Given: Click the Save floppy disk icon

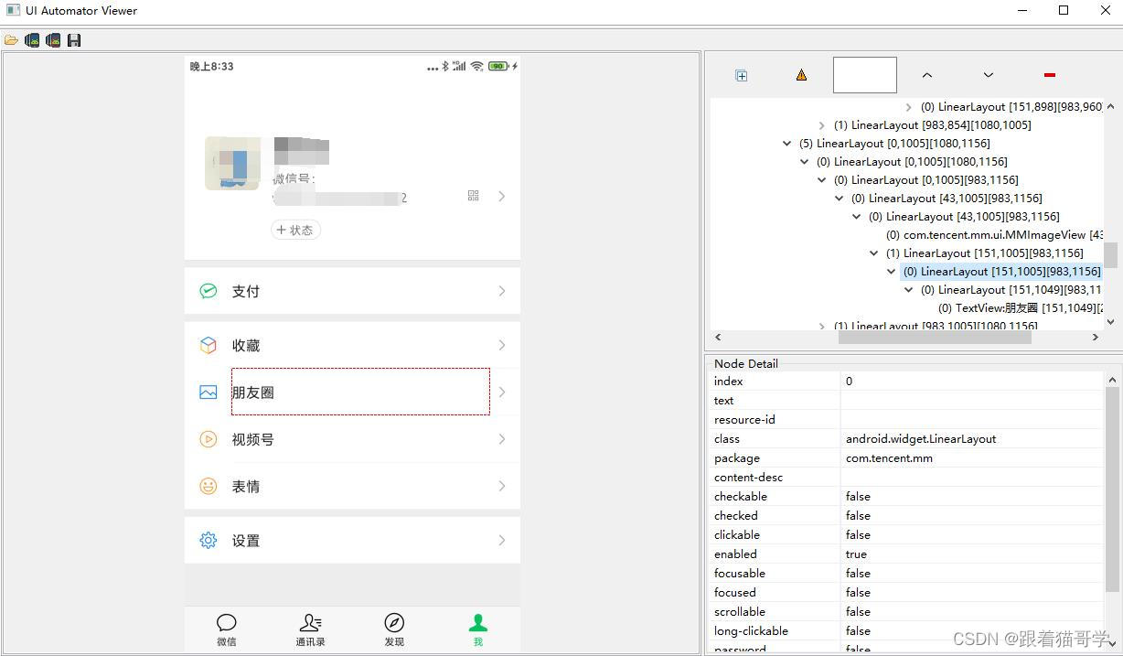Looking at the screenshot, I should (74, 40).
